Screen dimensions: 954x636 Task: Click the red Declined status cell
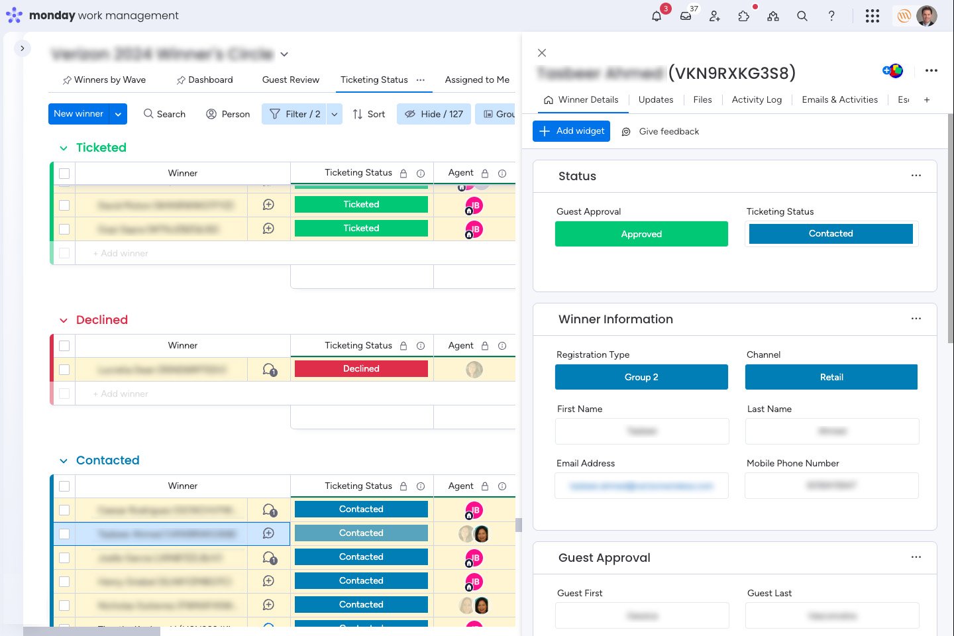(x=361, y=369)
